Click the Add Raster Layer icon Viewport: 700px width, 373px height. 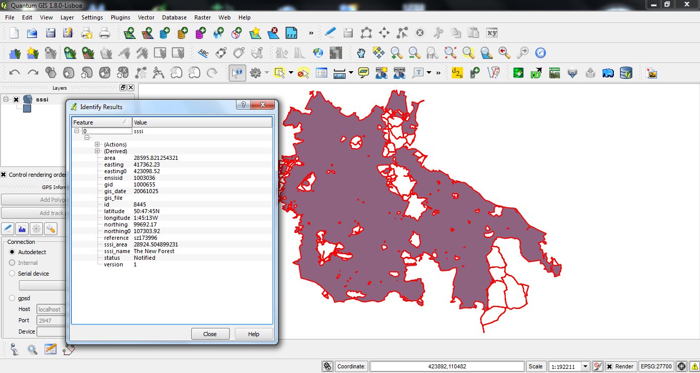tap(147, 33)
